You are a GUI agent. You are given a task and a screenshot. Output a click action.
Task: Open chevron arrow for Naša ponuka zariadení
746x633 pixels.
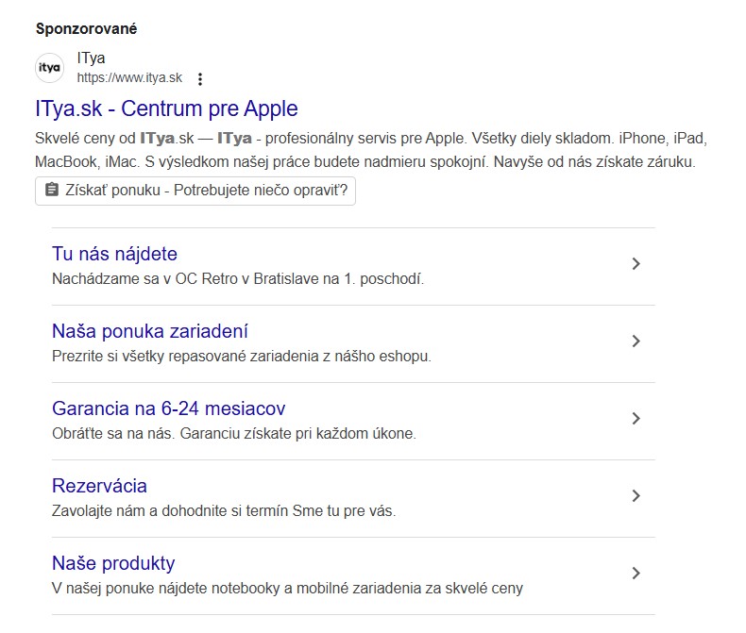click(x=636, y=341)
